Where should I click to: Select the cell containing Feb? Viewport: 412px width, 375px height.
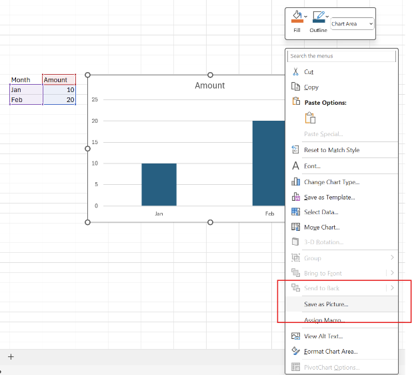tap(26, 99)
